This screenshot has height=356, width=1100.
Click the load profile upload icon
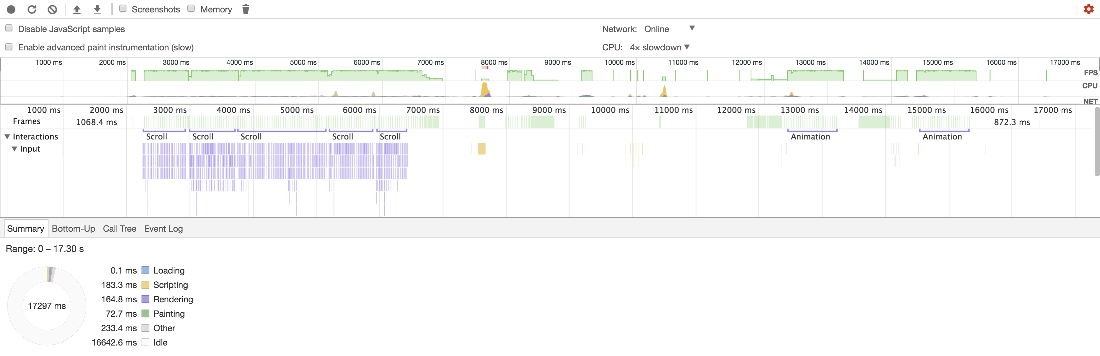[x=77, y=9]
